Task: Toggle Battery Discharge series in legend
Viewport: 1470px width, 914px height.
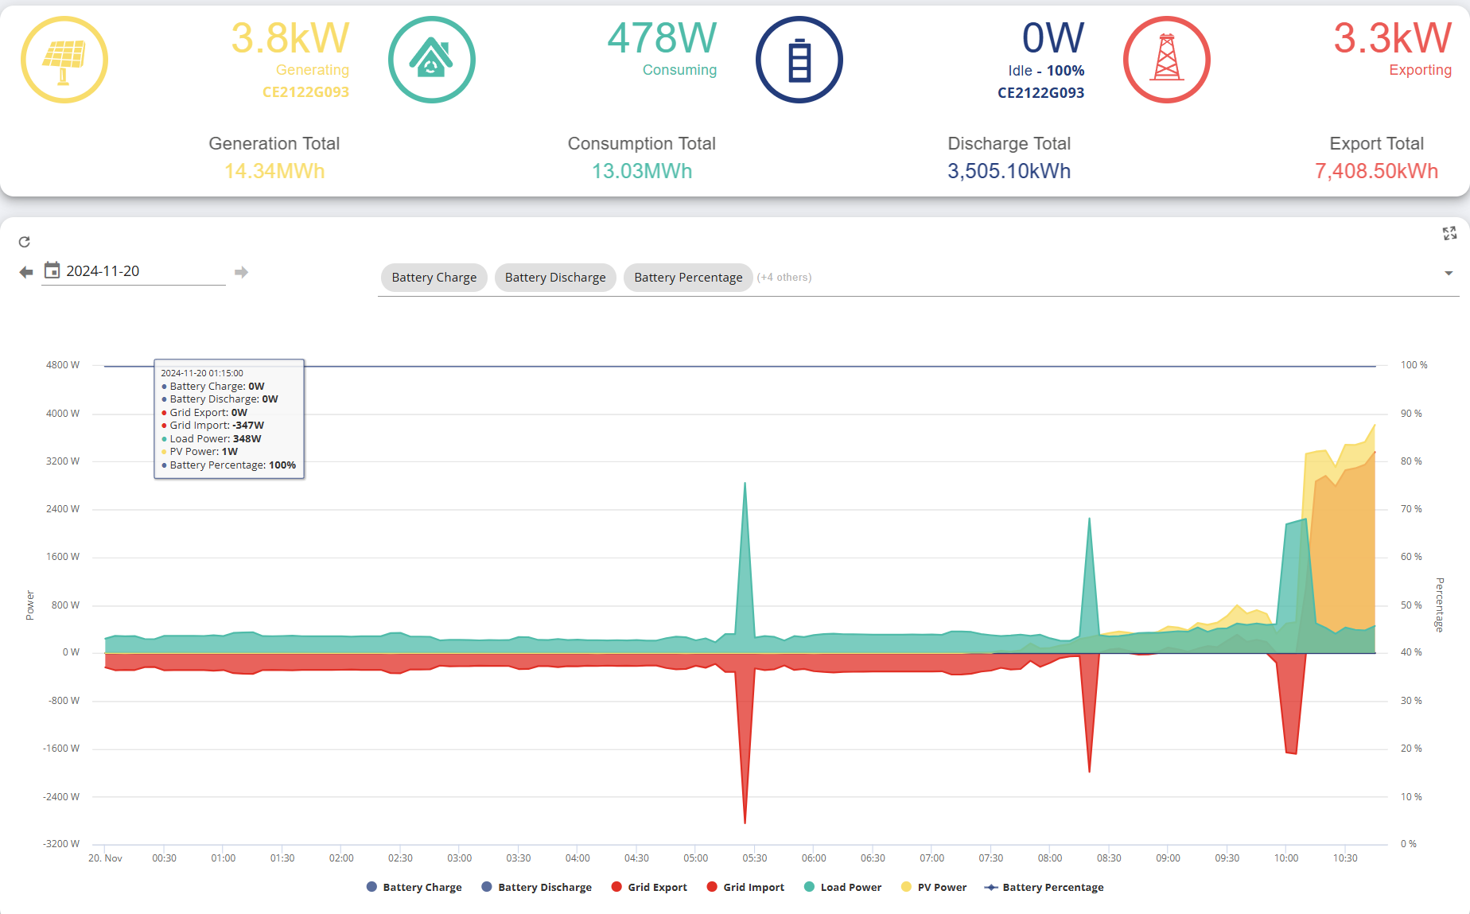Action: pyautogui.click(x=536, y=887)
